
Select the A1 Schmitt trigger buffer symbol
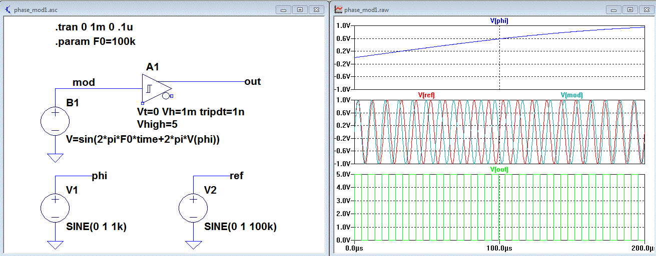point(157,88)
